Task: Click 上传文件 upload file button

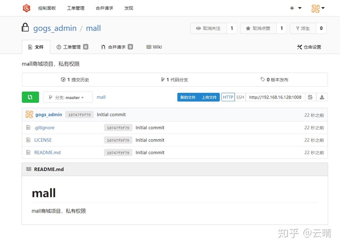Action: (209, 97)
